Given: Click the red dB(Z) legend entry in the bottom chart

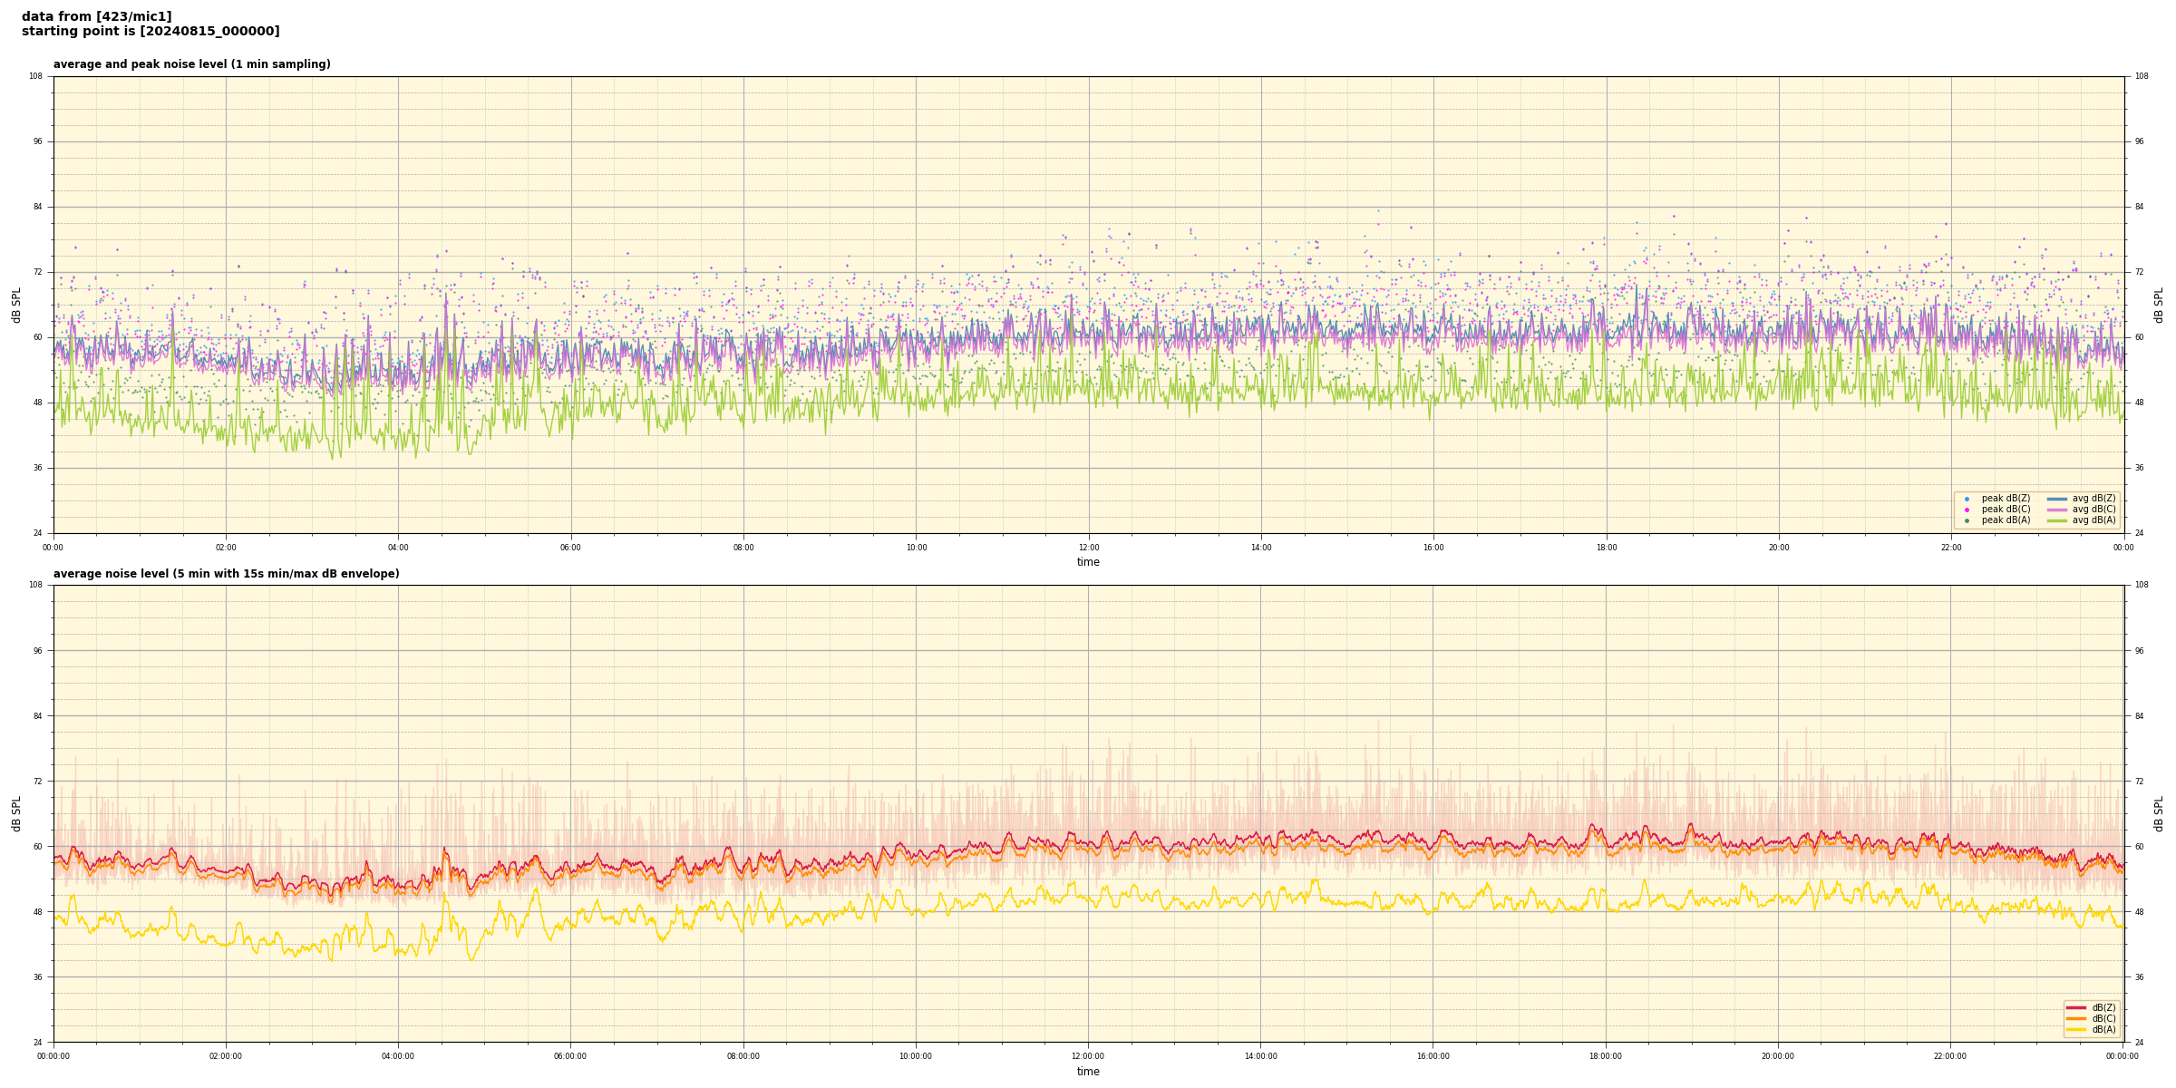Looking at the screenshot, I should 2076,1007.
